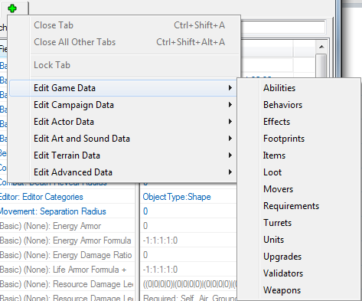Select the Energy Damage Ratio field row

67,255
